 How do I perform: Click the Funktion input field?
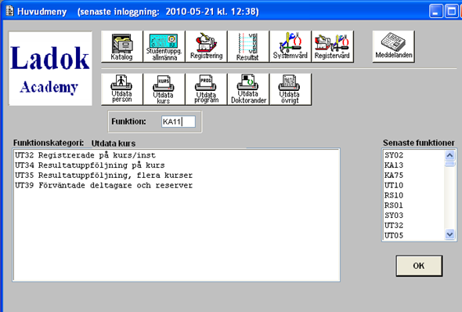pyautogui.click(x=179, y=122)
